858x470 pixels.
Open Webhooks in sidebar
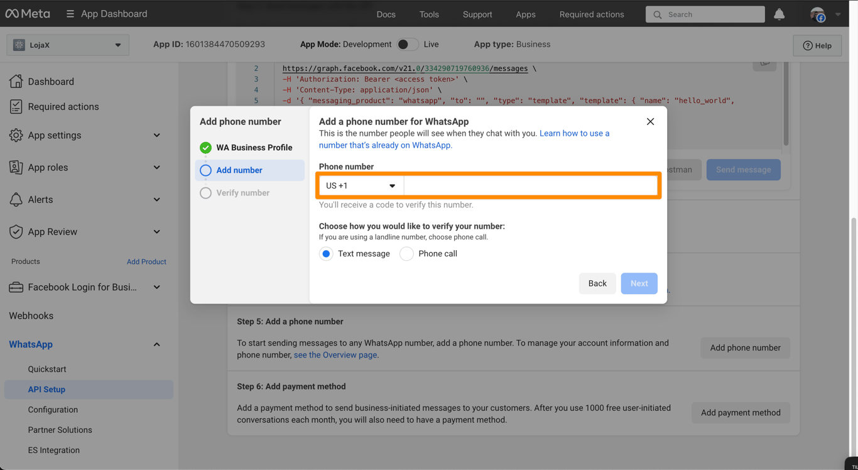coord(31,316)
